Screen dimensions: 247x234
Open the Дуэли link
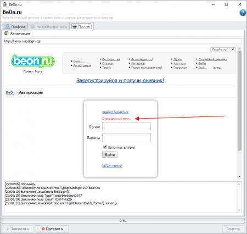[x=178, y=59]
